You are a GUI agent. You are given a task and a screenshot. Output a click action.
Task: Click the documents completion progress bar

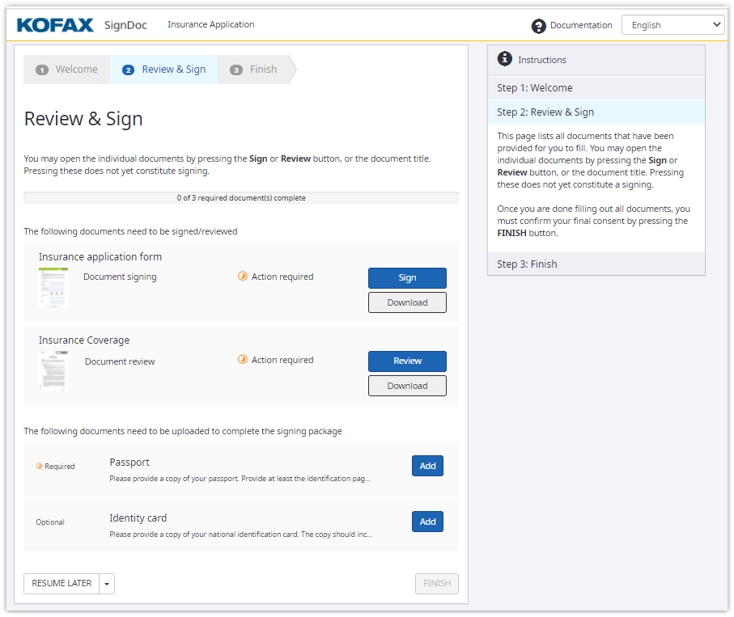241,197
